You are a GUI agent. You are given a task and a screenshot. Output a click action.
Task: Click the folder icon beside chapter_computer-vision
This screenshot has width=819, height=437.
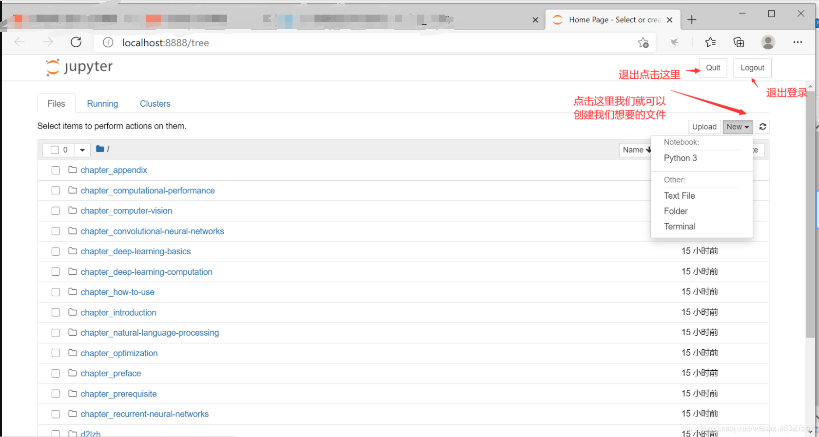73,210
